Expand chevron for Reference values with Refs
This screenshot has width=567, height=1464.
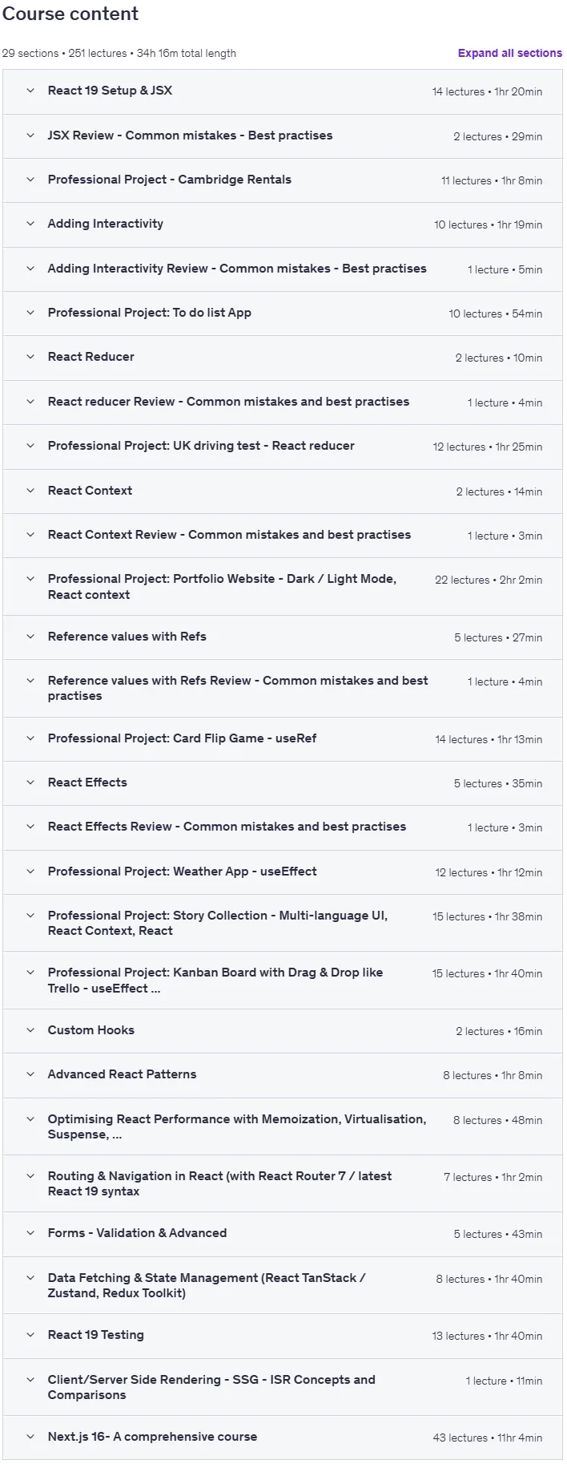click(30, 637)
